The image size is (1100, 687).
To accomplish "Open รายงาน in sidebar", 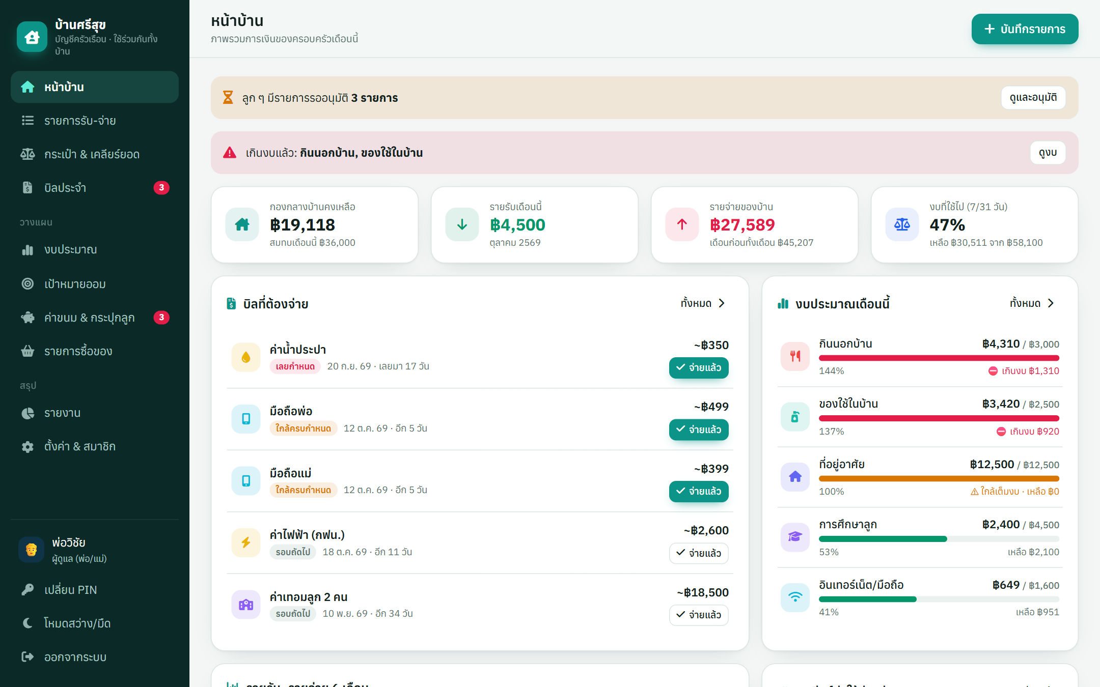I will 95,413.
